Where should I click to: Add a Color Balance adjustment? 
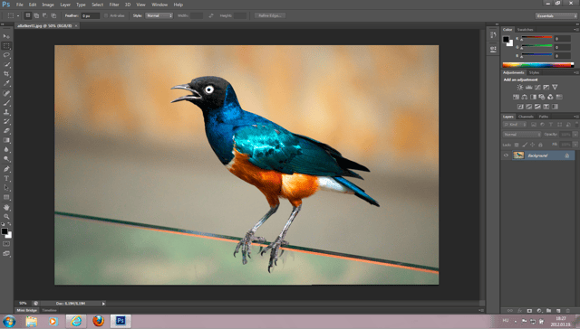[x=525, y=97]
